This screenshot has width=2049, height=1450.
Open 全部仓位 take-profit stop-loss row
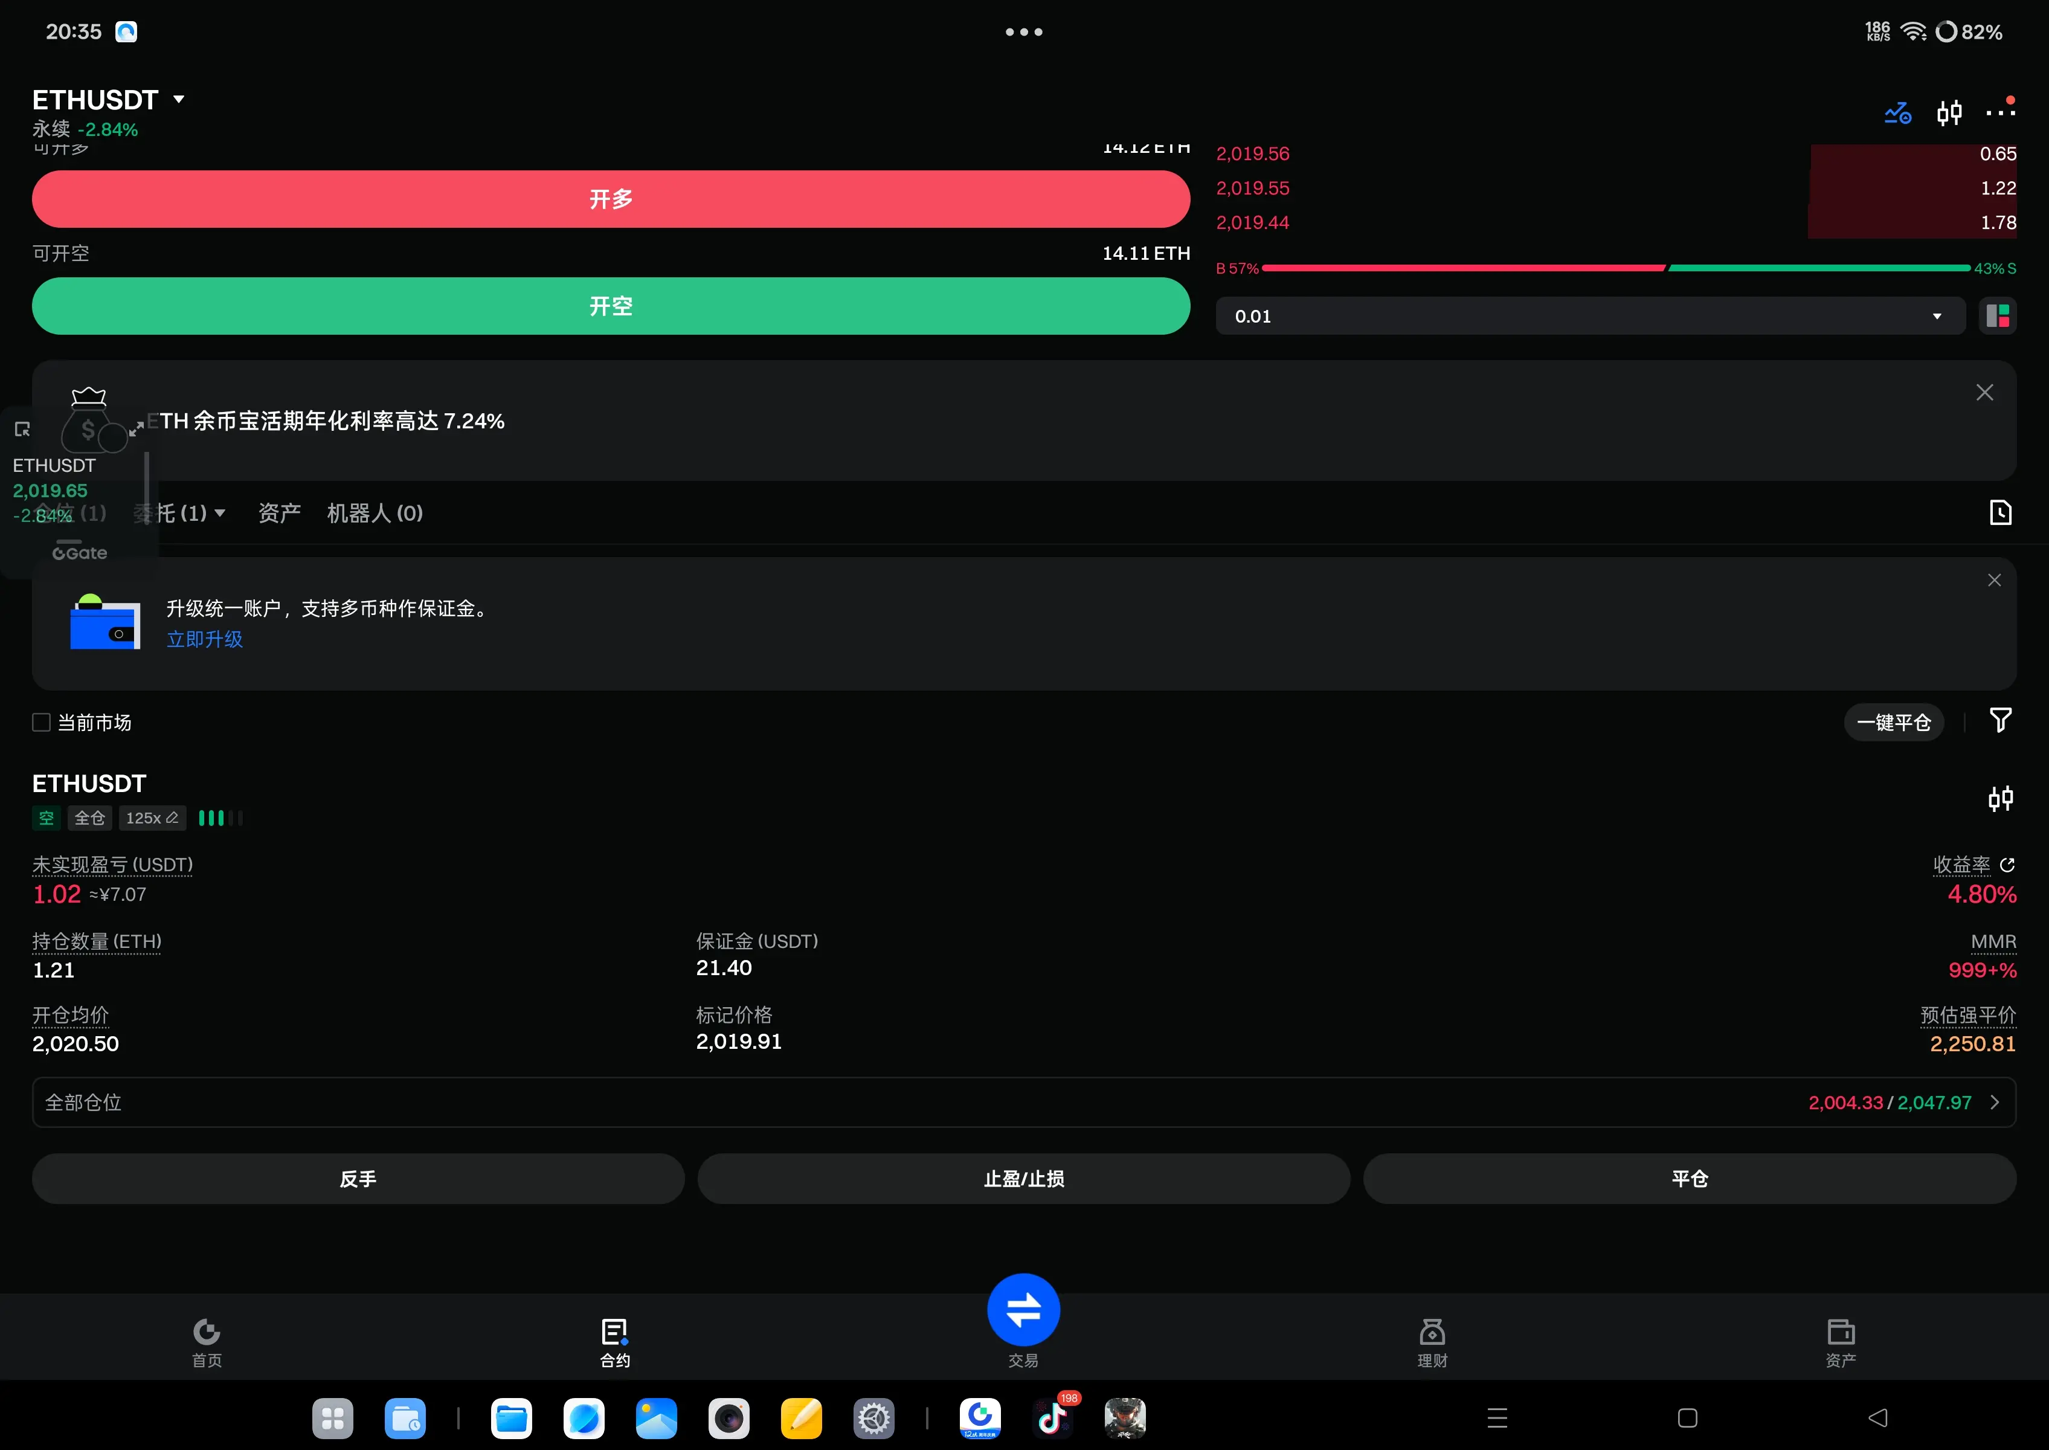[1023, 1103]
